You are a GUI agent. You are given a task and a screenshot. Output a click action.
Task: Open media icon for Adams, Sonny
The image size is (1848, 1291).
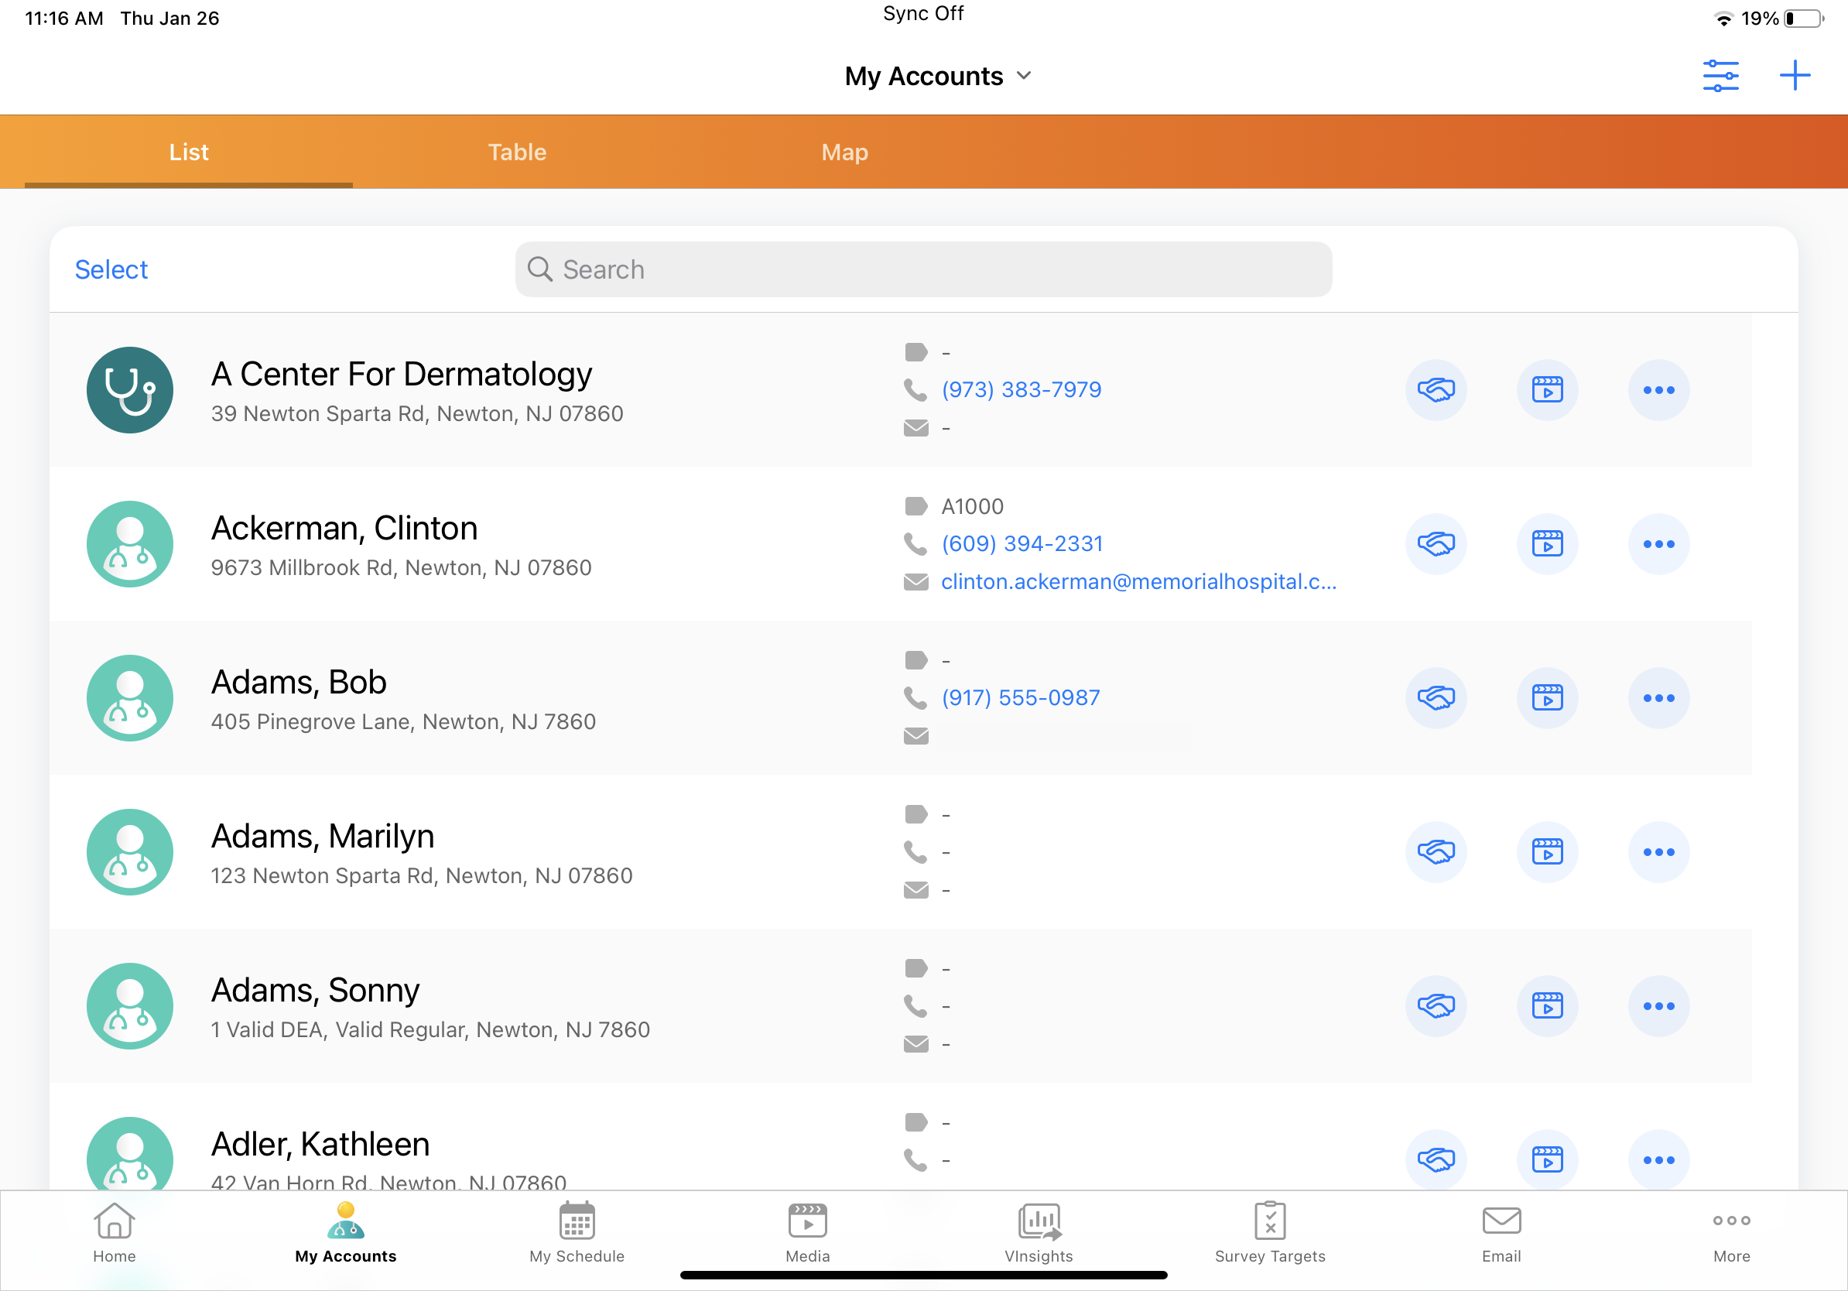coord(1546,1006)
